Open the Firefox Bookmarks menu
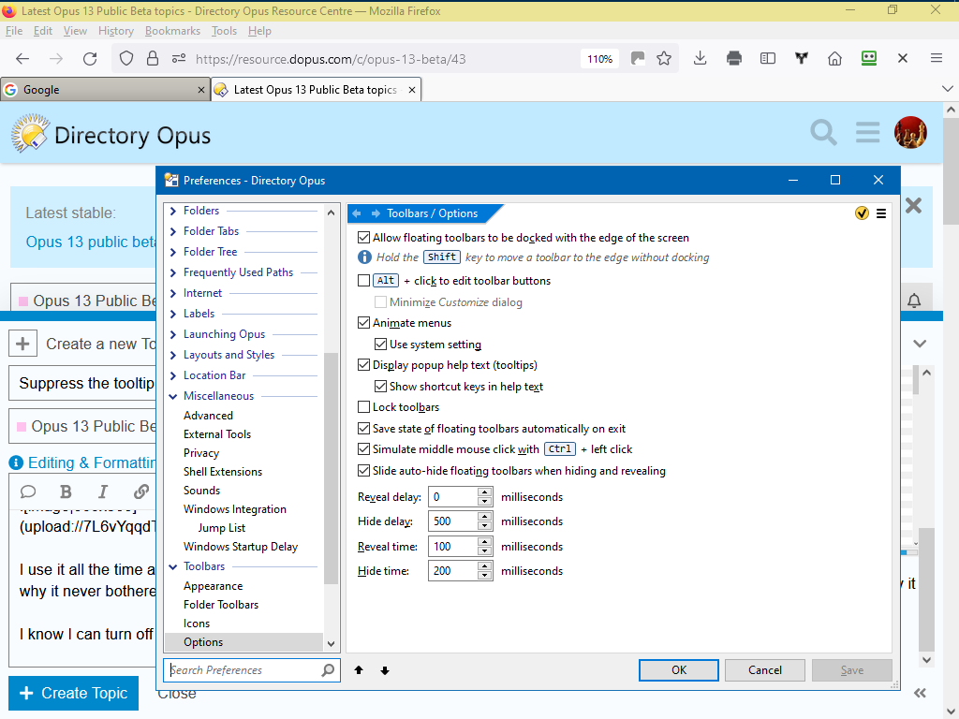 point(172,31)
